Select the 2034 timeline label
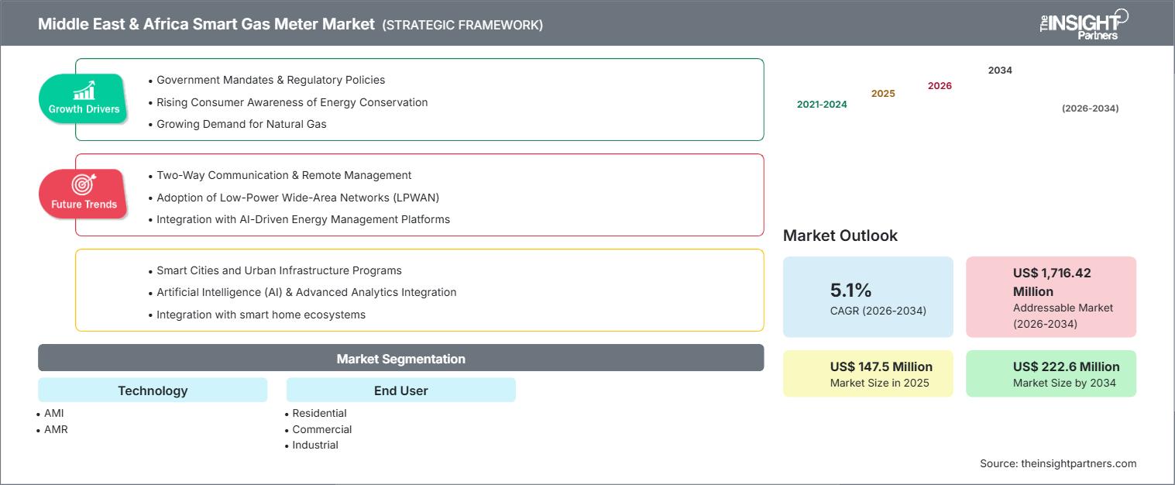The width and height of the screenshot is (1175, 485). (x=1000, y=70)
